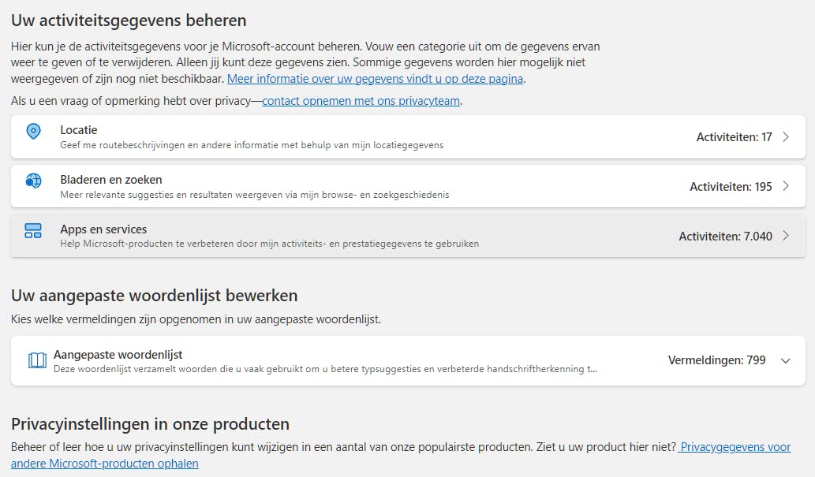Select the Bladeren en zoeken title
This screenshot has height=477, width=815.
click(x=111, y=180)
